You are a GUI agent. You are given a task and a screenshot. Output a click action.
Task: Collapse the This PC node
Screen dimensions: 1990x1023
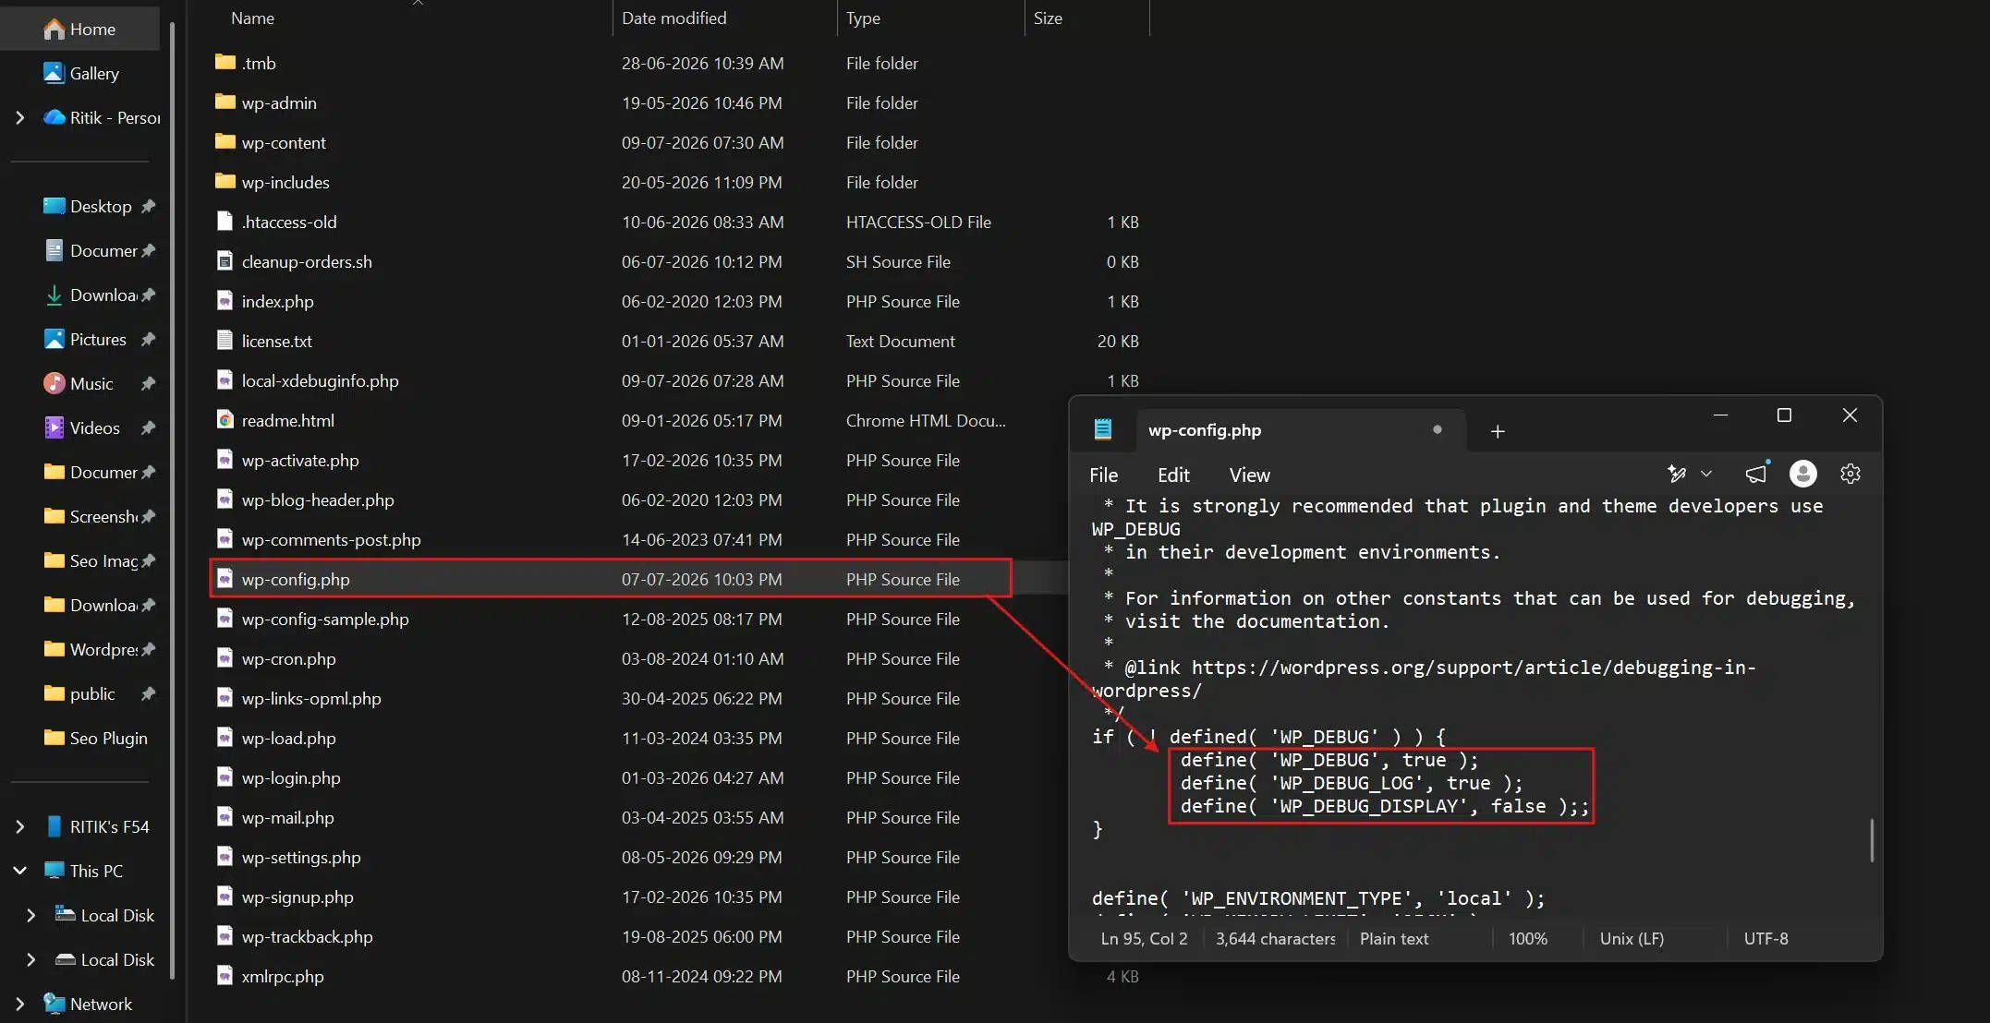click(x=20, y=872)
